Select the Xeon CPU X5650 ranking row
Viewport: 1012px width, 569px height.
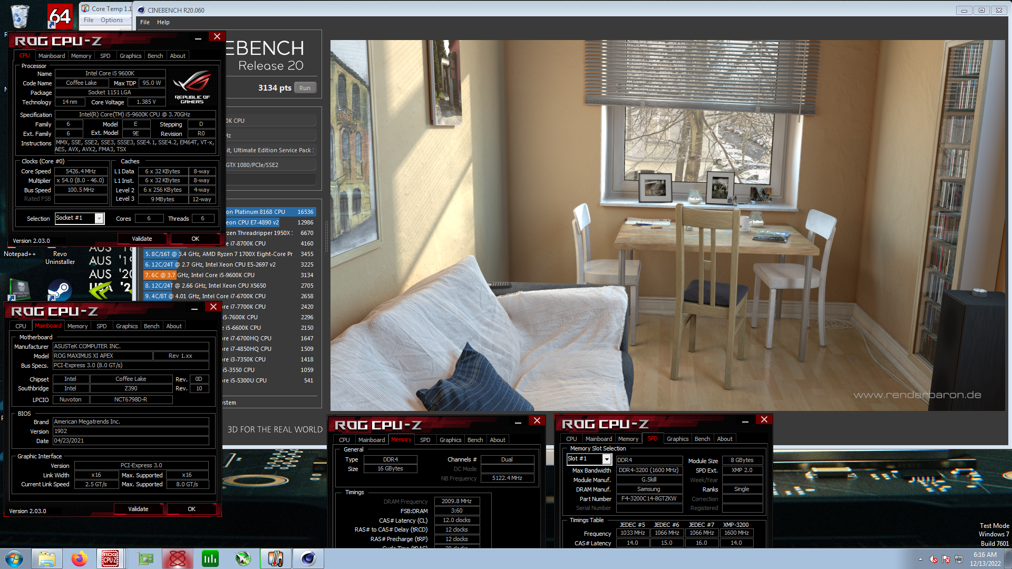point(229,286)
